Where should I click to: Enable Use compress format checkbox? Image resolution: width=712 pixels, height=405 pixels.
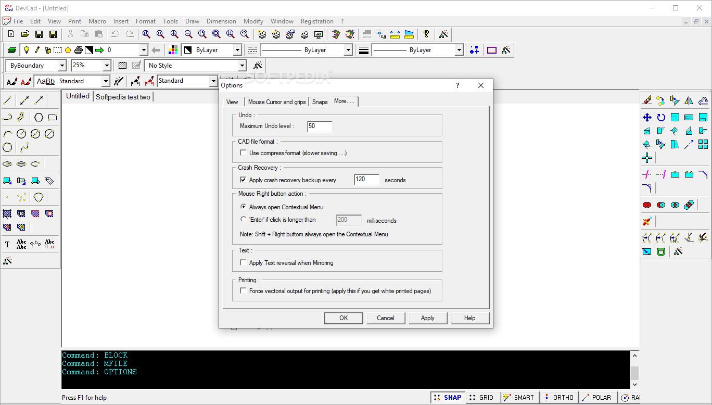[x=243, y=153]
